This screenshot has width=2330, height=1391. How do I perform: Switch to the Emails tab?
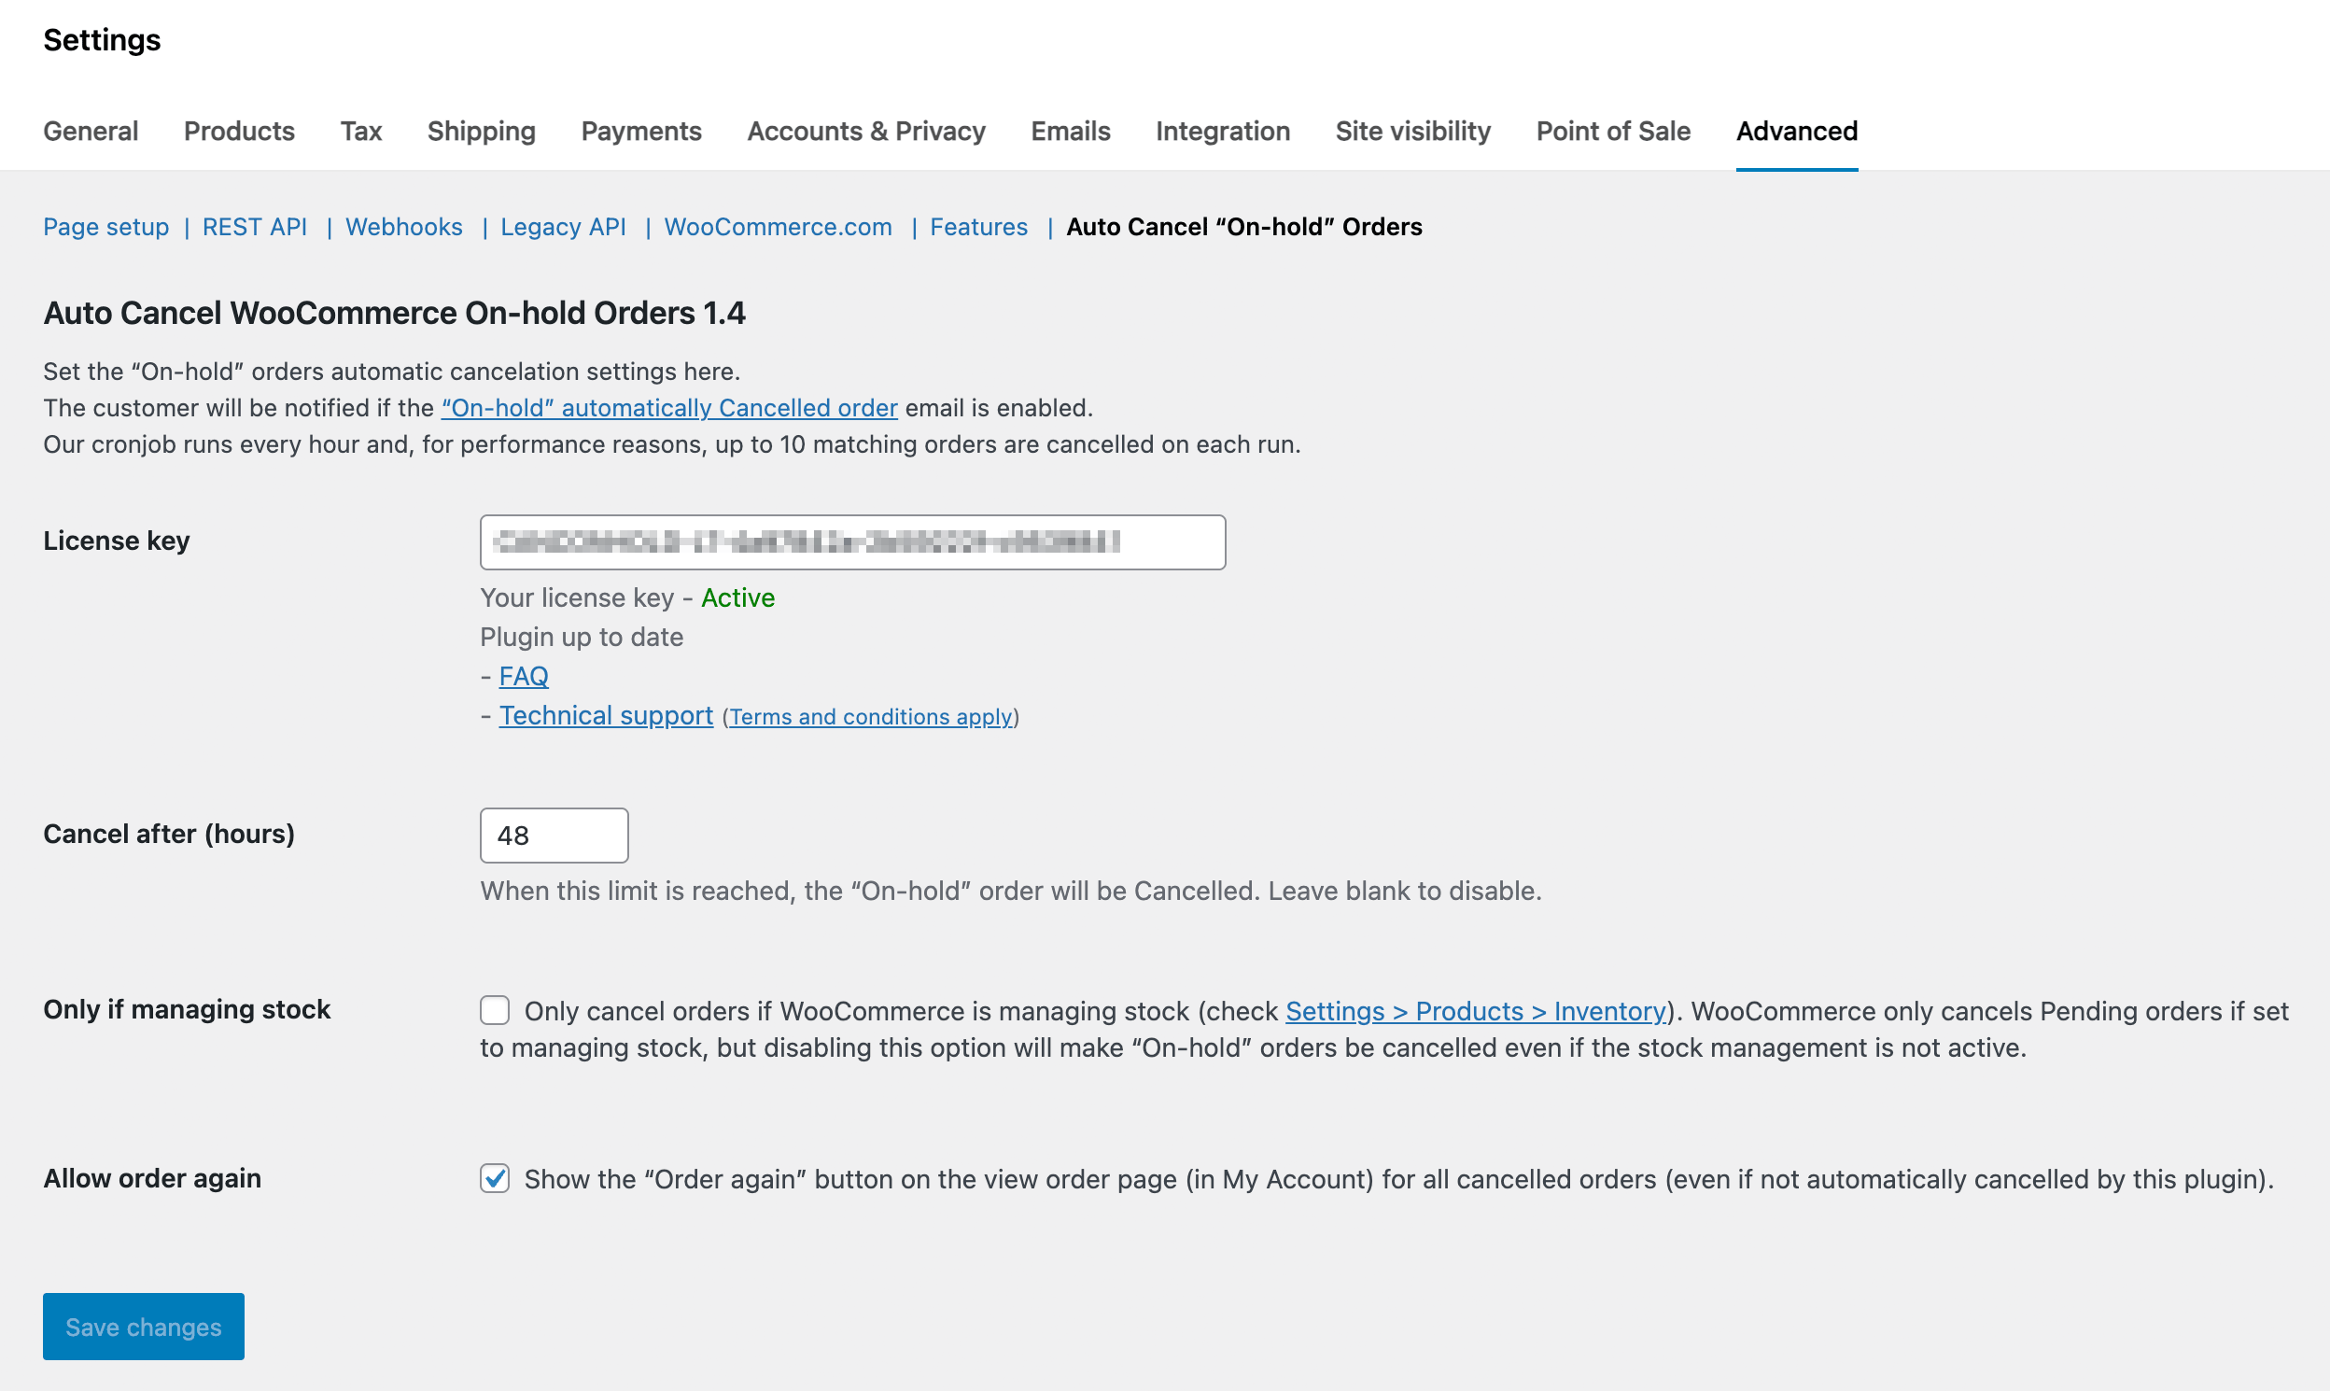tap(1071, 132)
